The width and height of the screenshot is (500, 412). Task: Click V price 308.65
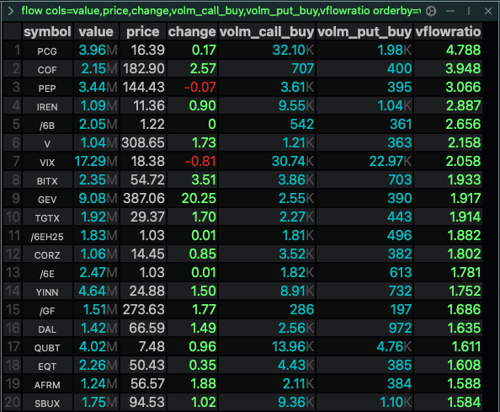point(143,143)
